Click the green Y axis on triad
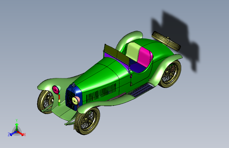The image size is (229, 148). (17, 127)
